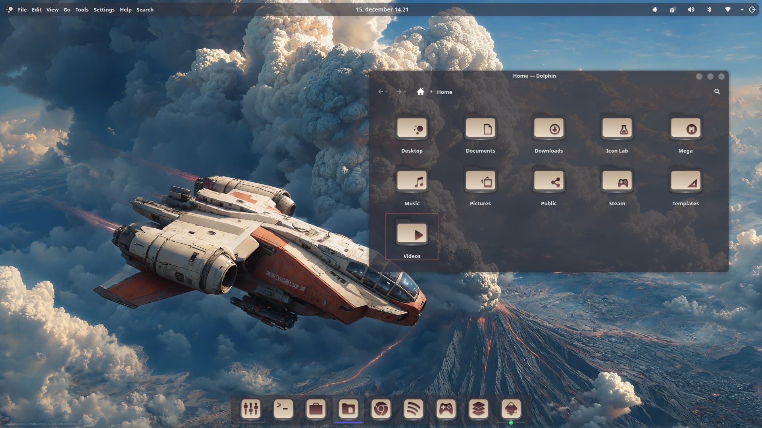This screenshot has height=428, width=762.
Task: Click the date and time clock
Action: 382,10
